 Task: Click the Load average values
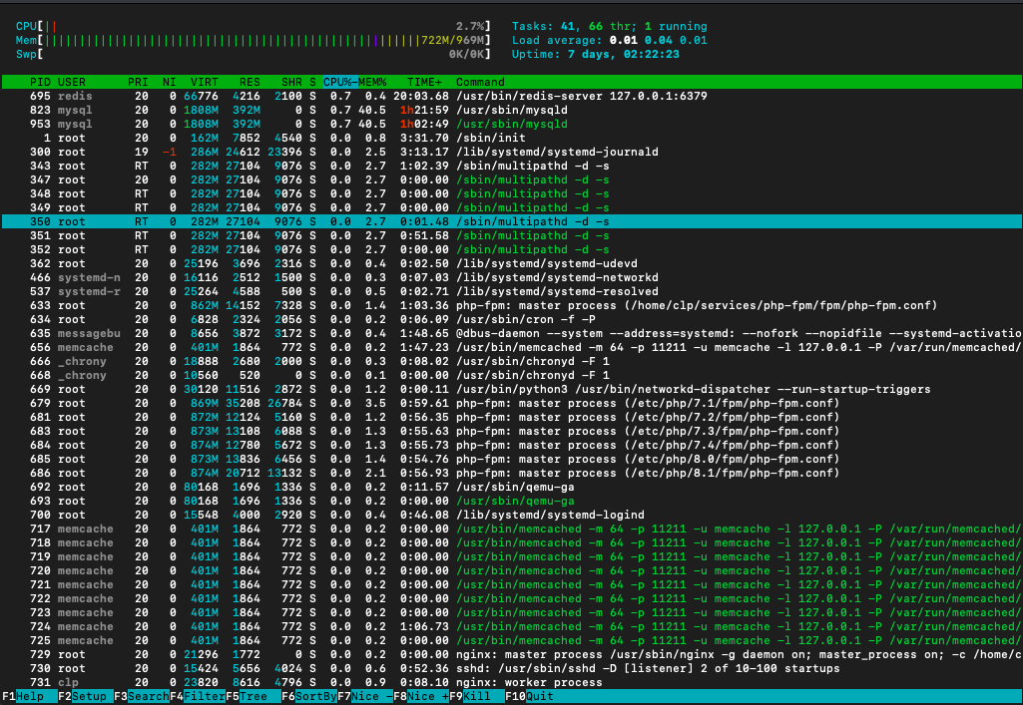pyautogui.click(x=659, y=41)
